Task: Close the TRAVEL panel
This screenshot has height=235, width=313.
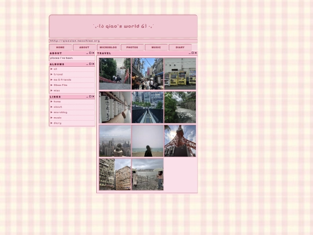Action: 196,53
